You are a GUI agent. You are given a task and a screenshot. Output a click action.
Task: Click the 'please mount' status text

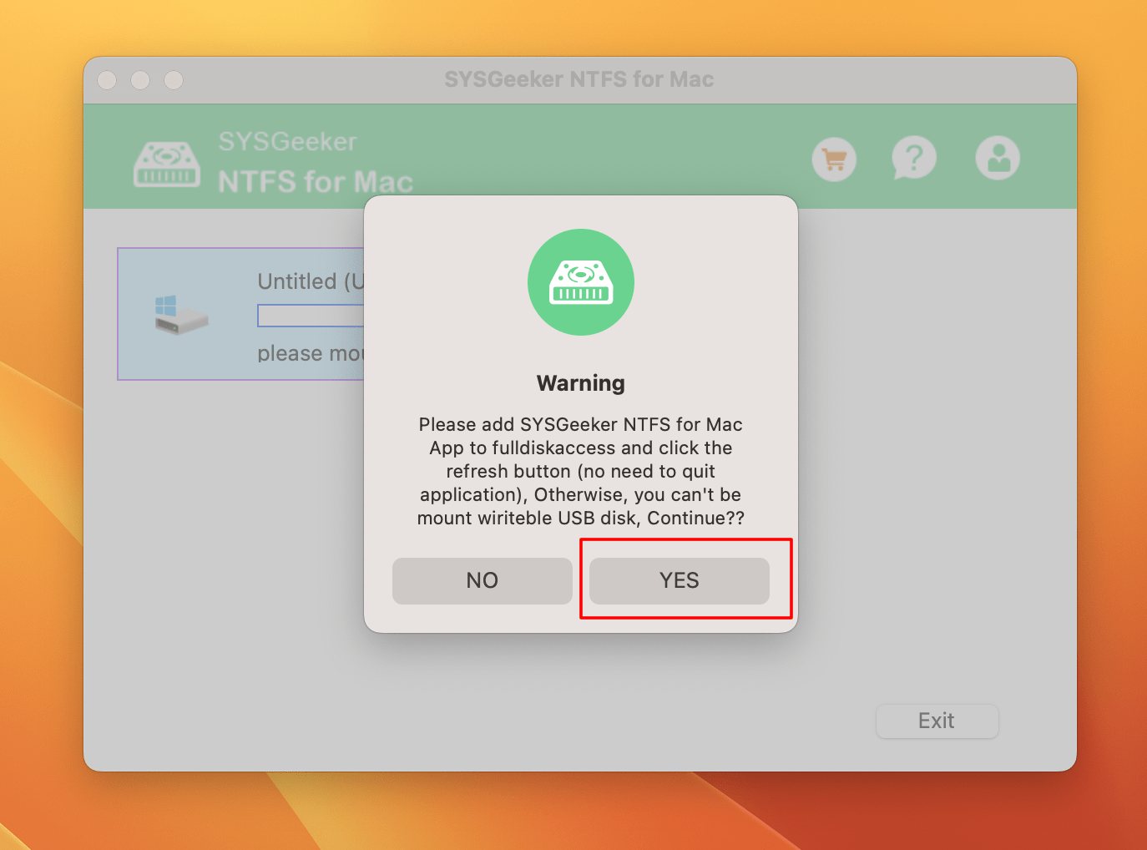click(310, 352)
